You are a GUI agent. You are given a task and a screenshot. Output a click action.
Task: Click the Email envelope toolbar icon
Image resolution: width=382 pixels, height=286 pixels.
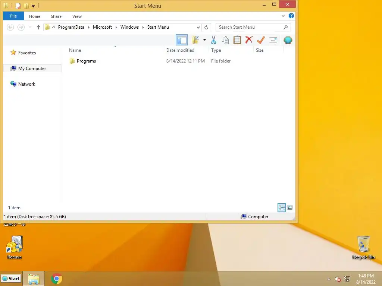tap(273, 40)
